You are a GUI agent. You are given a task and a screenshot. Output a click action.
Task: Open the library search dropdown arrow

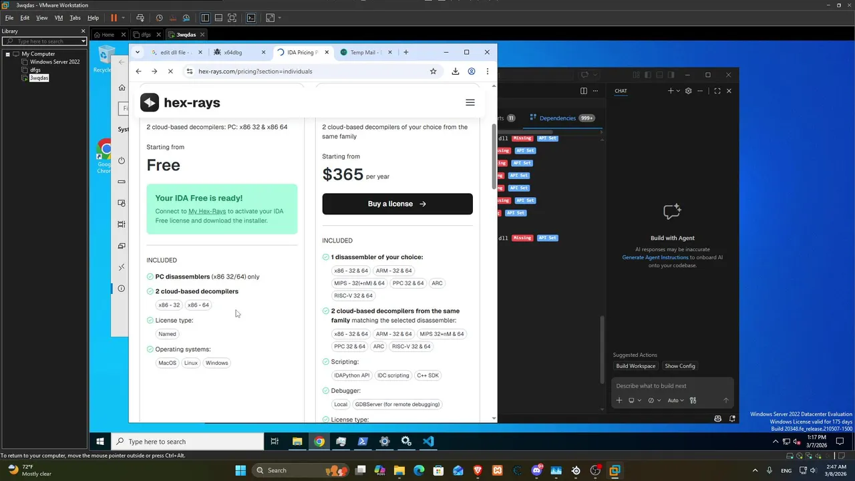(83, 41)
